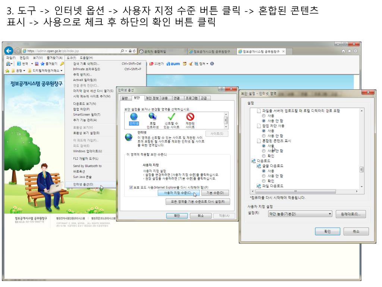Screen dimensions: 382x287
Task: Open the 디지털저작권거래소 folder dropdown
Action: pos(62,71)
